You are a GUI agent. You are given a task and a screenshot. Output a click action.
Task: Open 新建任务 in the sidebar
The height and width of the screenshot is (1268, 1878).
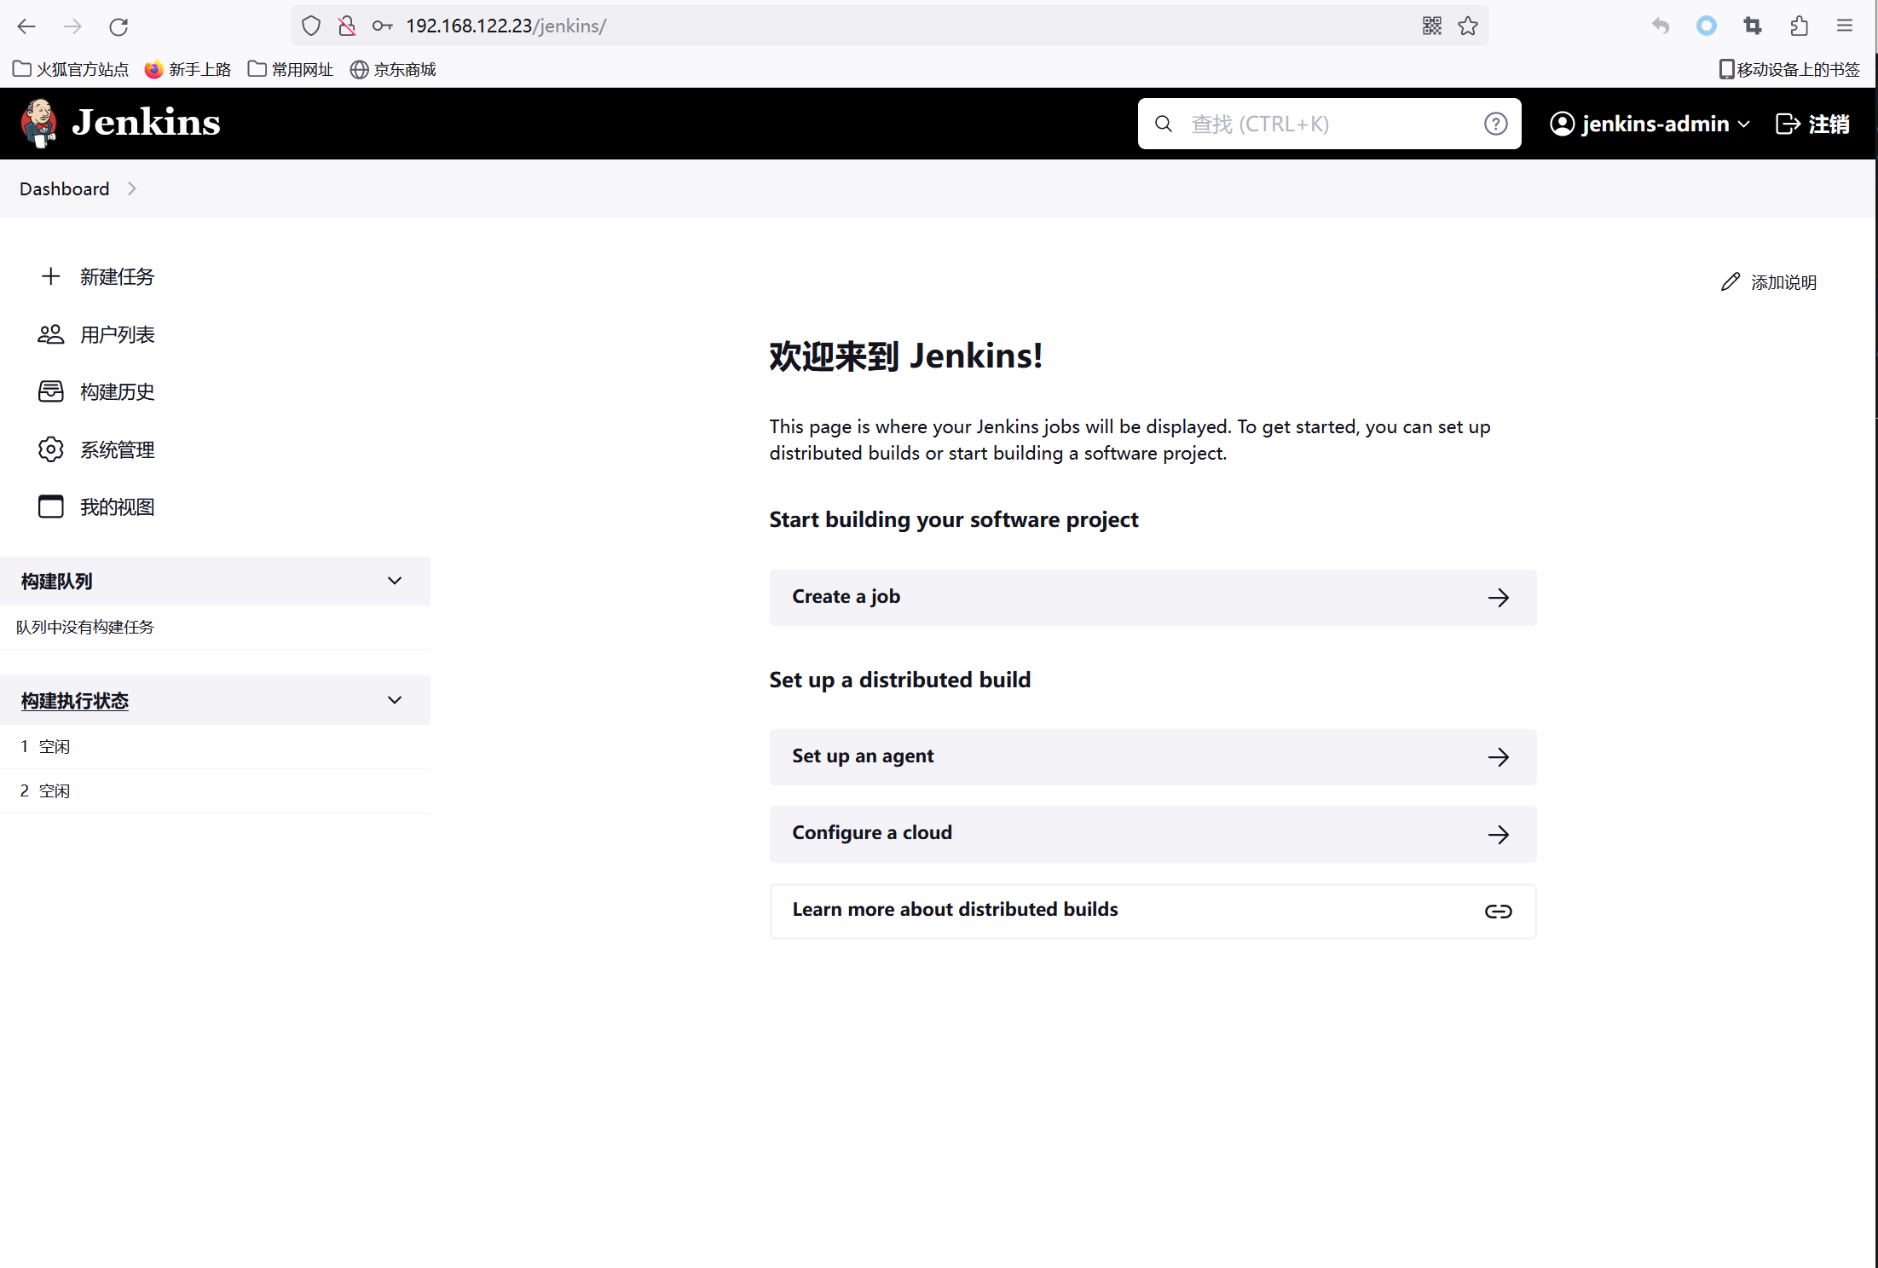[117, 277]
